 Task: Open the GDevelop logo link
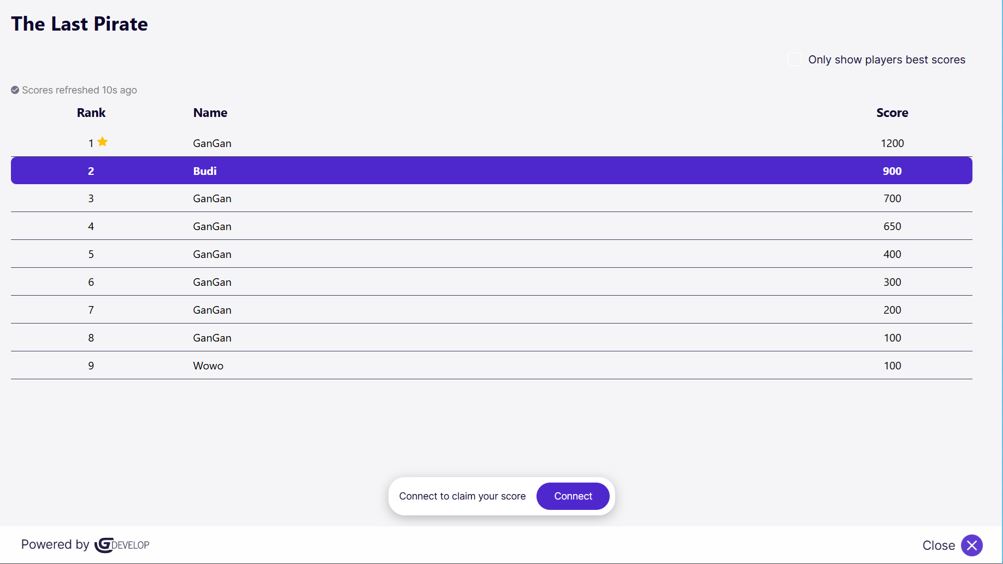pos(122,545)
